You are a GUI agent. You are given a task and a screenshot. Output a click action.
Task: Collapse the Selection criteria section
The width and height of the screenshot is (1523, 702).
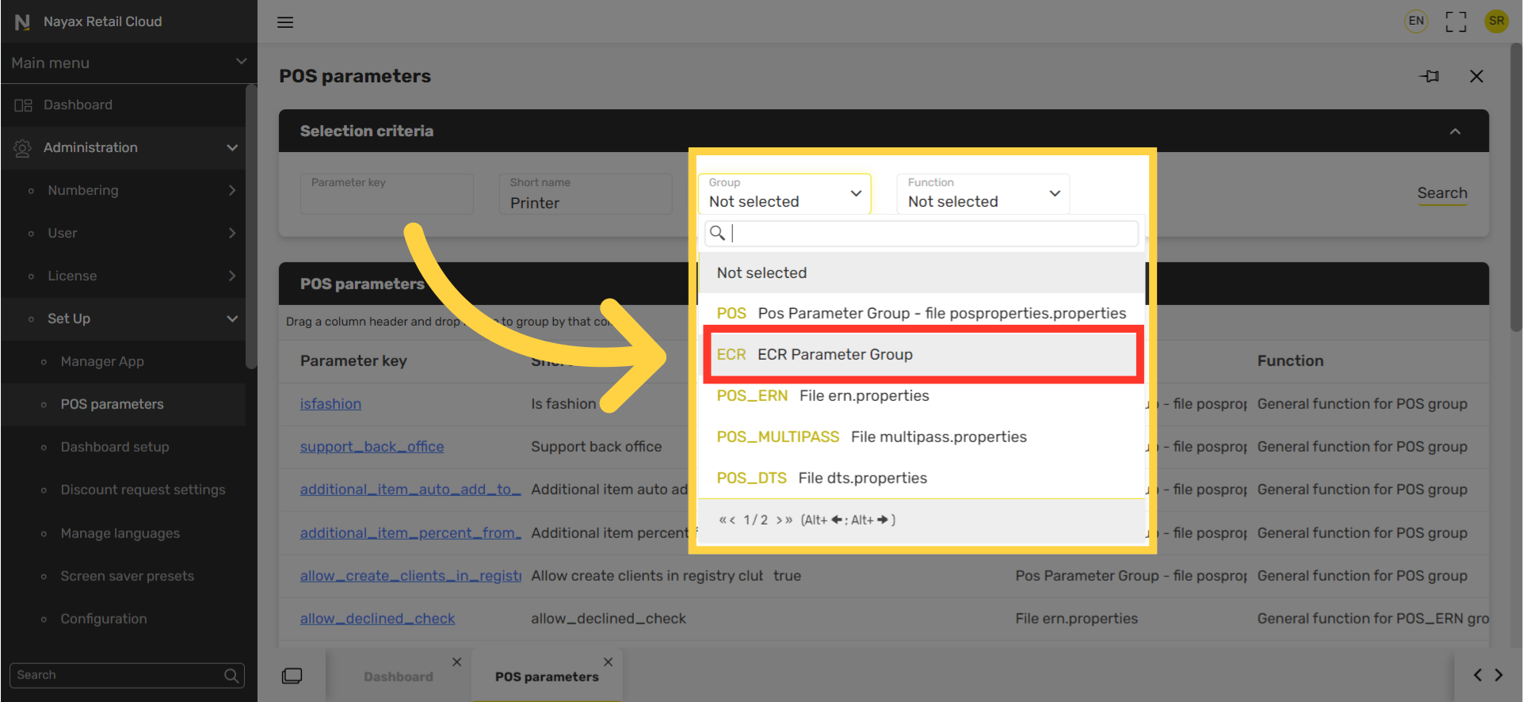1455,132
